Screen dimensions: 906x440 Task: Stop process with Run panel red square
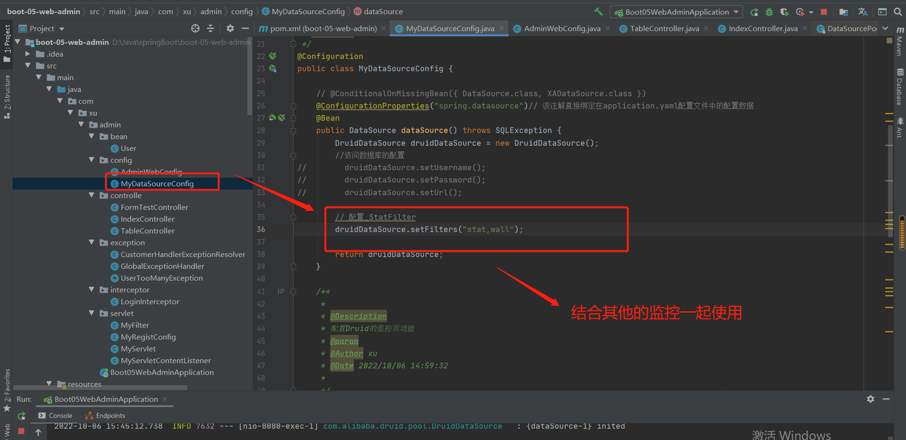coord(21,431)
